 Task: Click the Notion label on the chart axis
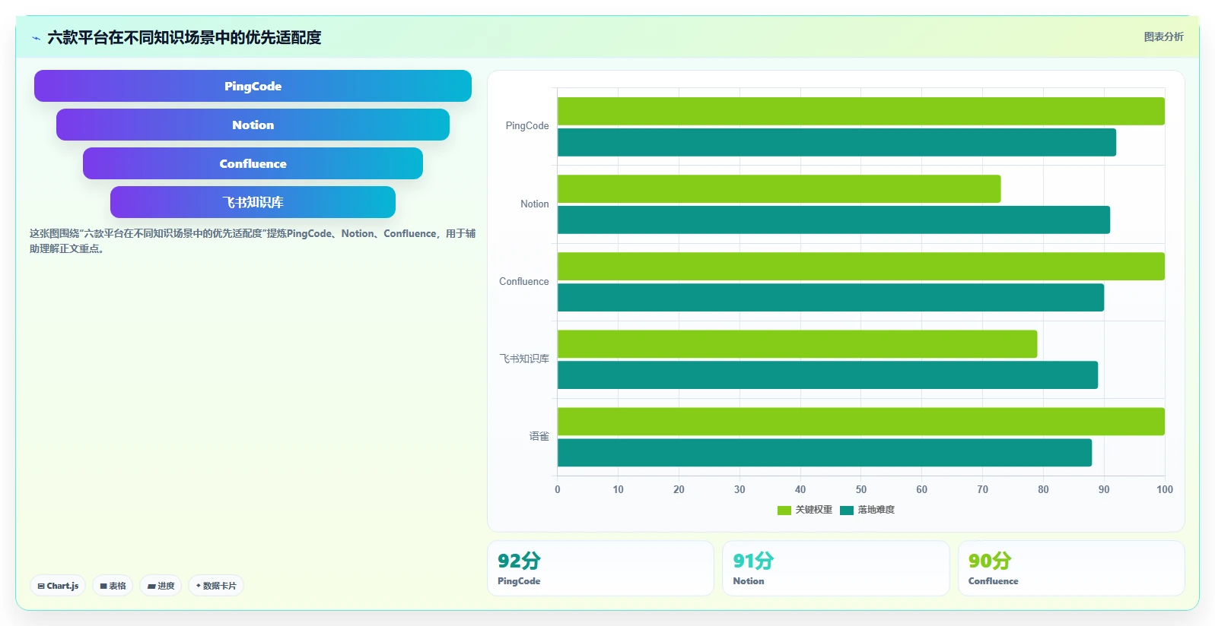[535, 204]
